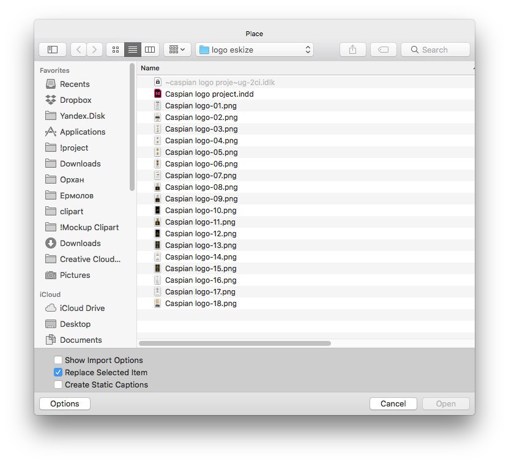Toggle the sidebar visibility button

[x=53, y=50]
